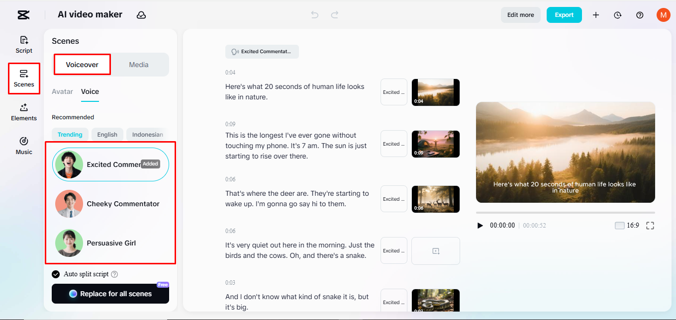Screen dimensions: 676x320
Task: Open the Excited Commentat voice chip above the scenes
Action: (262, 51)
